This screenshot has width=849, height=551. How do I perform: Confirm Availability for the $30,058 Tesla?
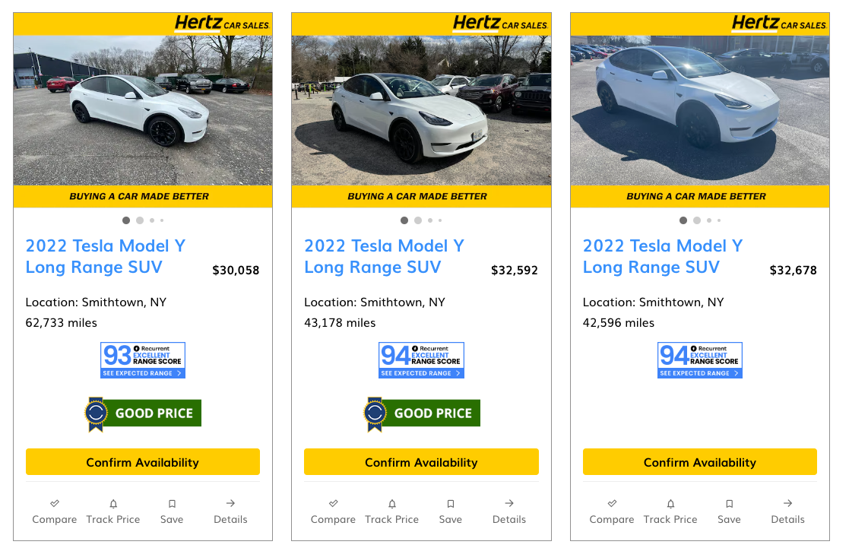tap(143, 462)
